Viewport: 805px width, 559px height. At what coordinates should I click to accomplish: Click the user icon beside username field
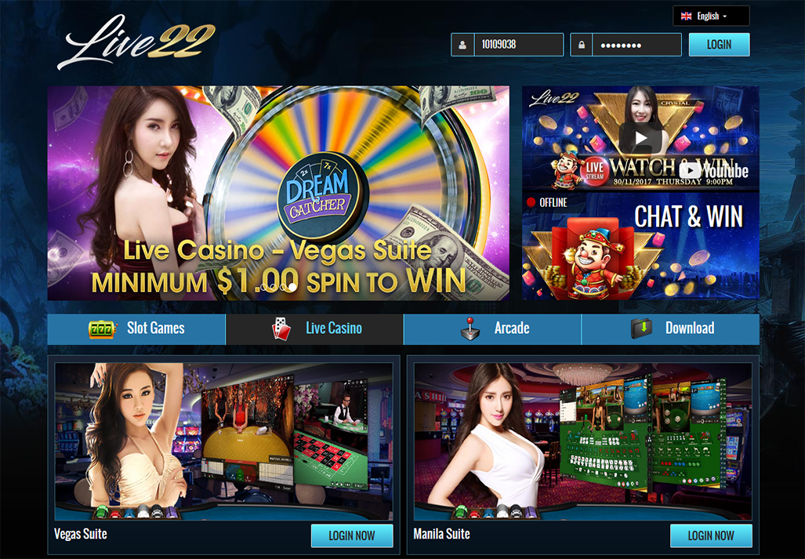[462, 45]
